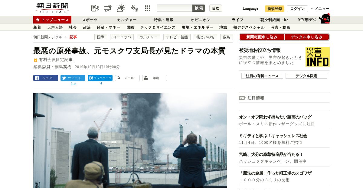The image size is (363, 190).
Task: Click 朝日新聞デジタル breadcrumb link
Action: click(48, 37)
